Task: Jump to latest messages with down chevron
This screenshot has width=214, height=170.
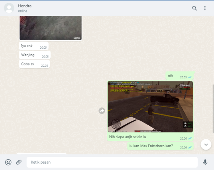Action: pos(206,144)
